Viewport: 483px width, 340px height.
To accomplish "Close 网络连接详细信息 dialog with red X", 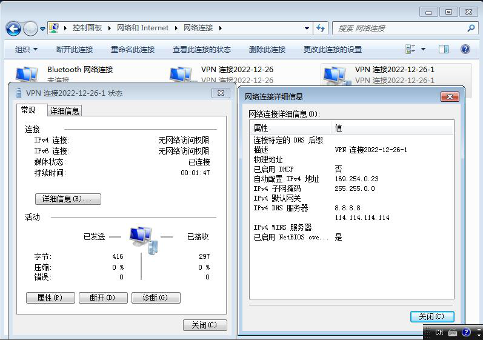I will pos(450,97).
